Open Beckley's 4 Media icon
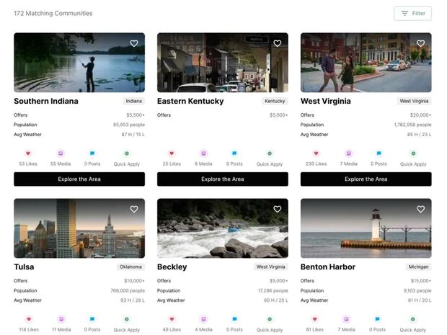Image resolution: width=447 pixels, height=335 pixels. 204,319
